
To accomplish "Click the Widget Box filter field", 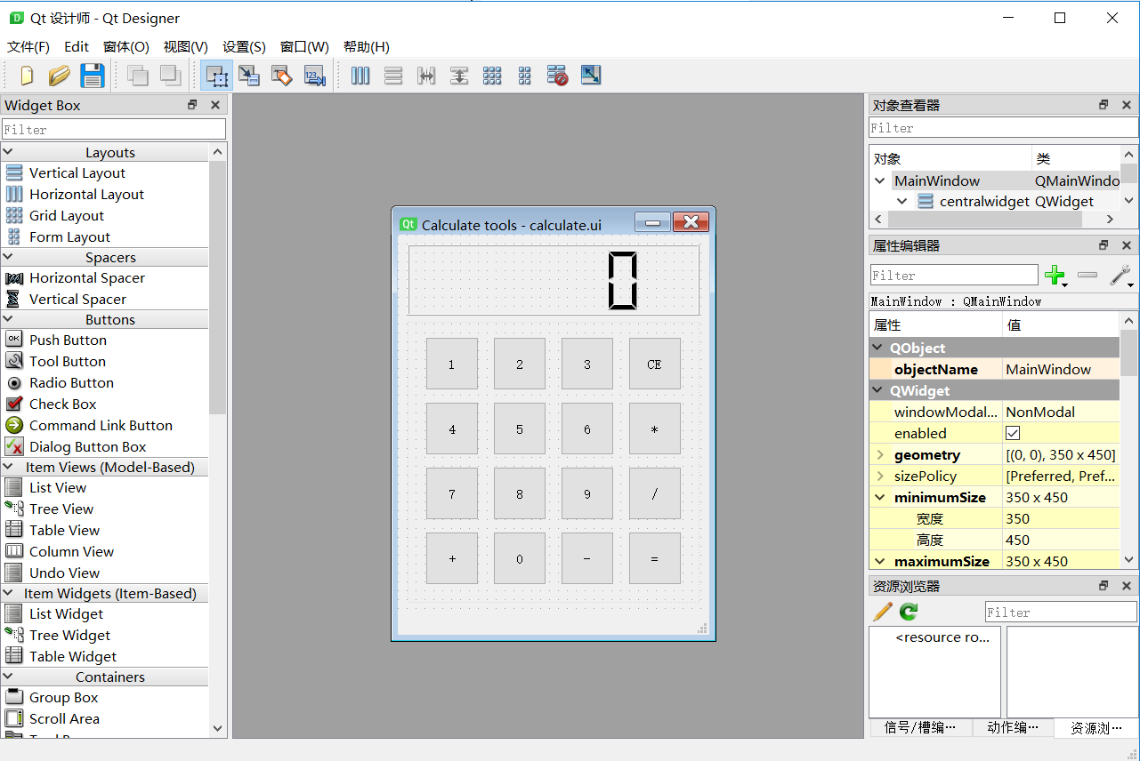I will coord(114,128).
